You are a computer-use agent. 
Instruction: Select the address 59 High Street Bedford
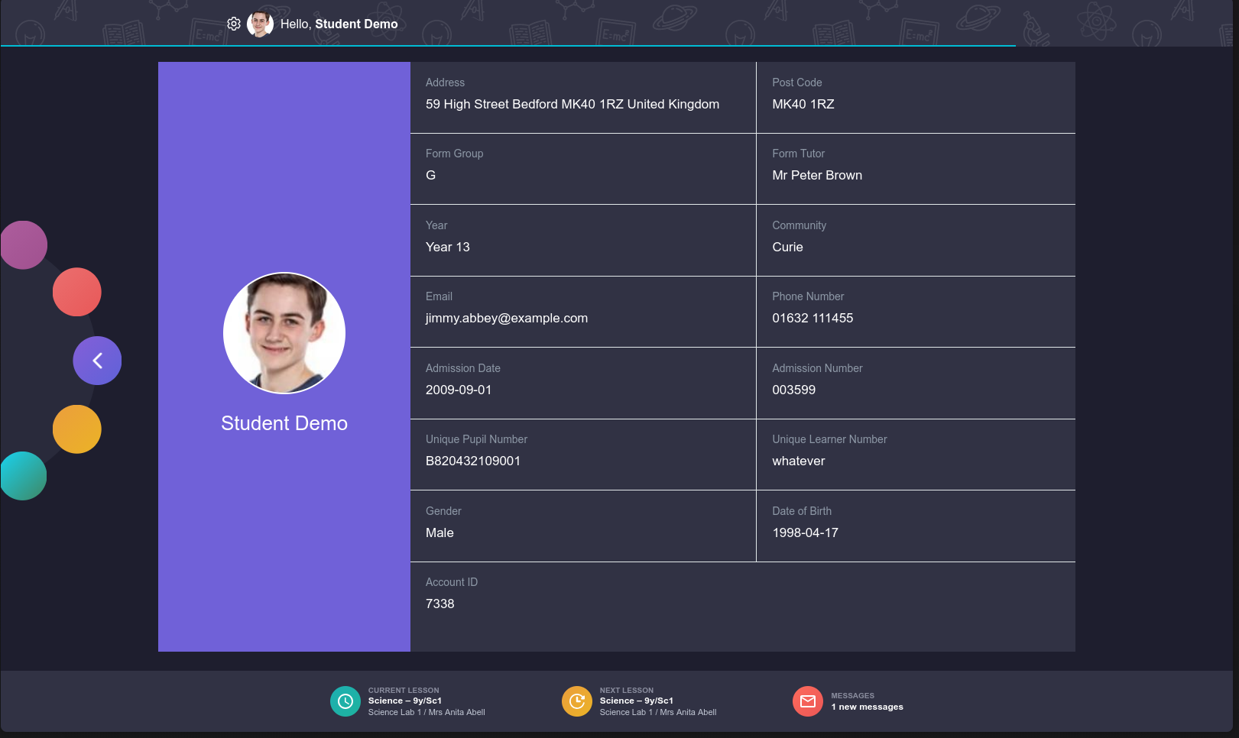(x=572, y=104)
